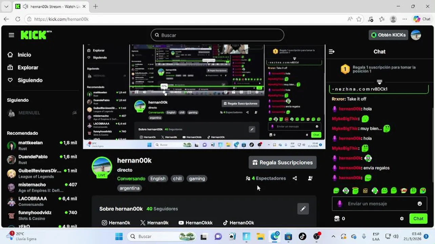Show hidden system tray icons

click(x=333, y=236)
